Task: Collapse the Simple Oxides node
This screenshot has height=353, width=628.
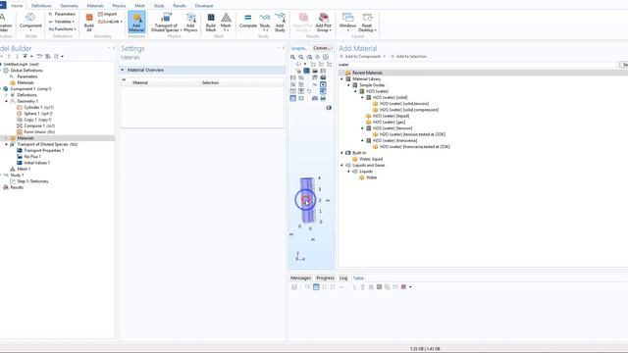Action: point(349,85)
